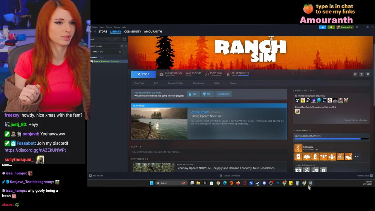Open the Fishing Update featured thumbnail
The height and width of the screenshot is (211, 375).
coord(159,123)
